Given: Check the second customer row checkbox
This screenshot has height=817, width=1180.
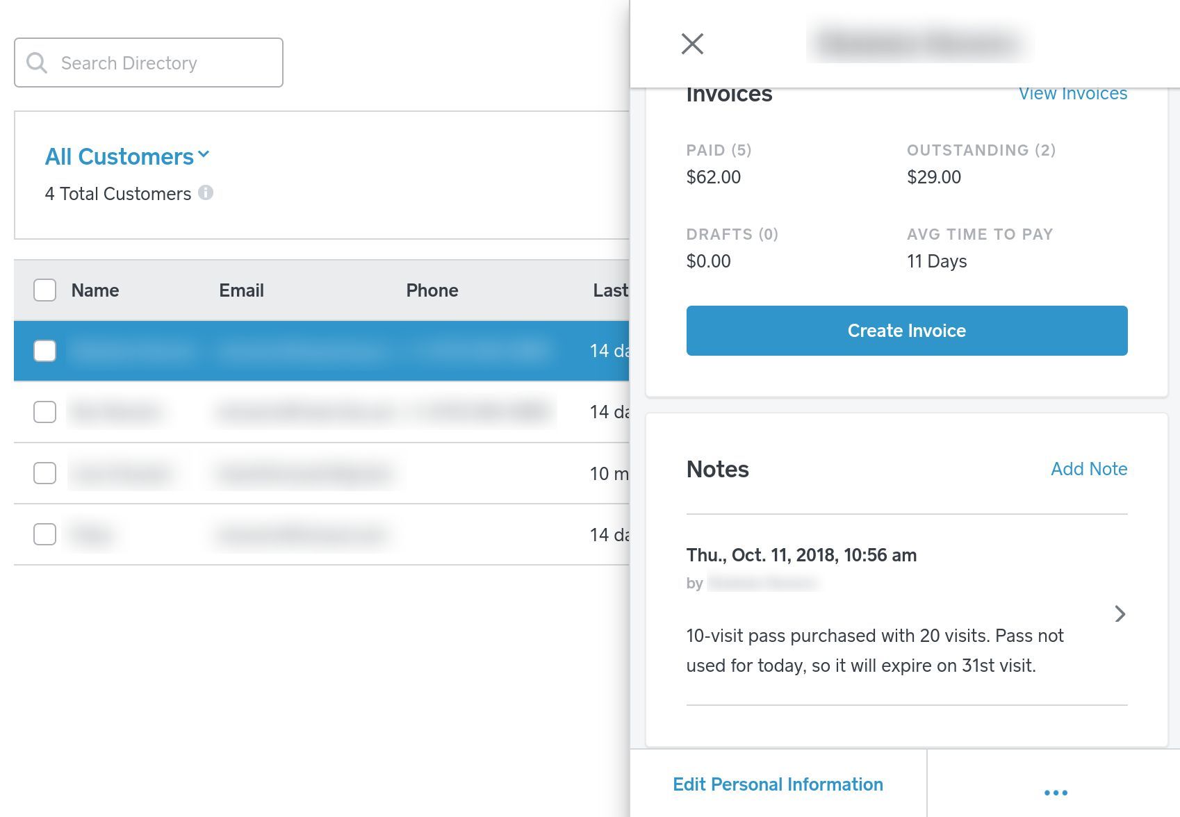Looking at the screenshot, I should [44, 411].
